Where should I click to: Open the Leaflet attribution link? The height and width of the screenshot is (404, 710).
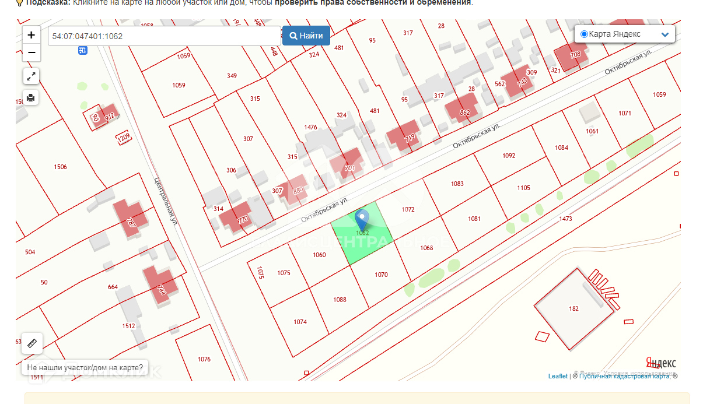557,376
